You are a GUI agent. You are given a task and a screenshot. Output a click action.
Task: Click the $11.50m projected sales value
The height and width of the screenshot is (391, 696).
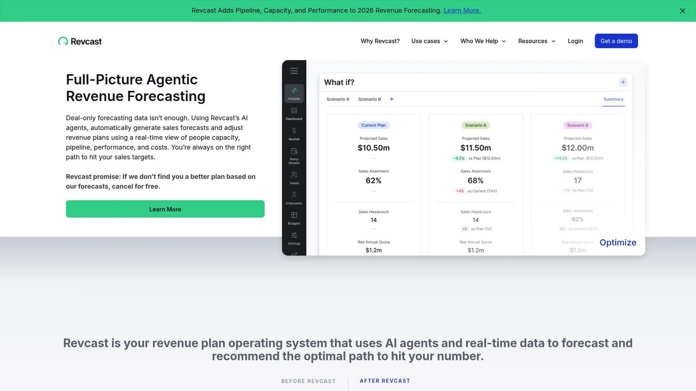pos(476,148)
